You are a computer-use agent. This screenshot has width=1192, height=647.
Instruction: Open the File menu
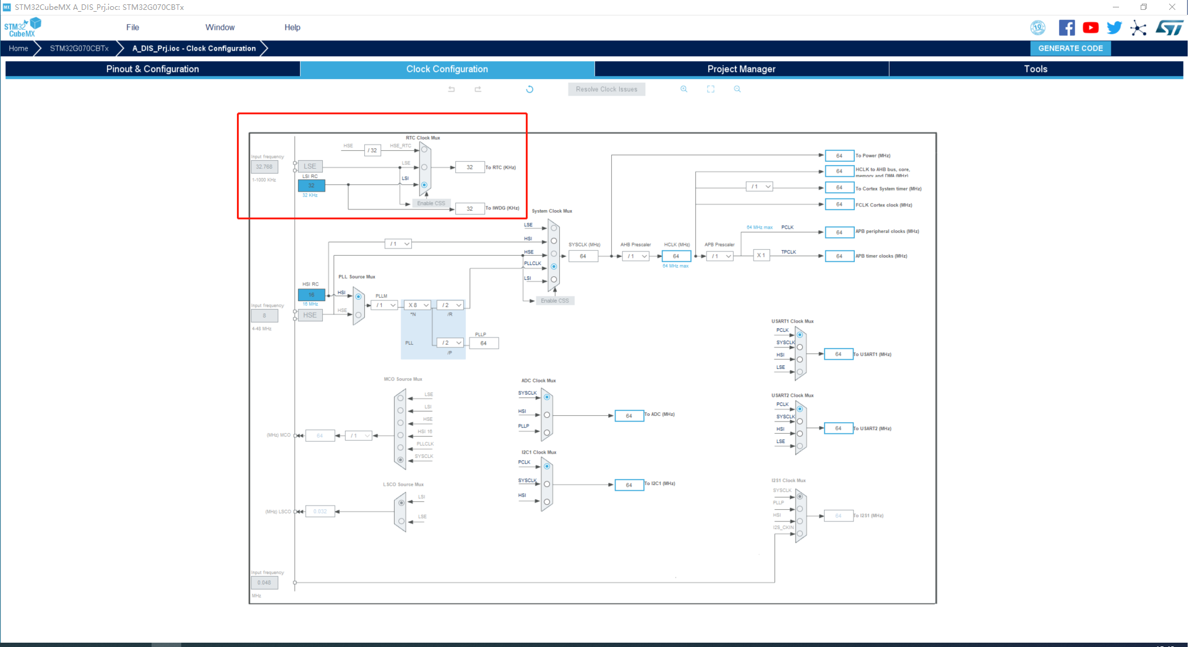pos(132,27)
